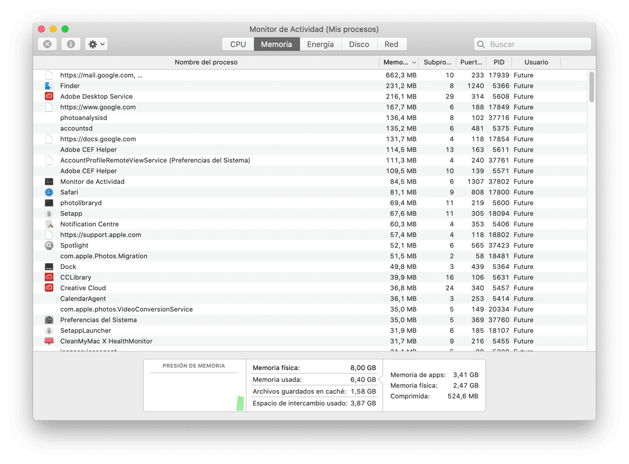Click the Memoria de apps 3,41 GB entry
The width and height of the screenshot is (629, 464).
(434, 375)
